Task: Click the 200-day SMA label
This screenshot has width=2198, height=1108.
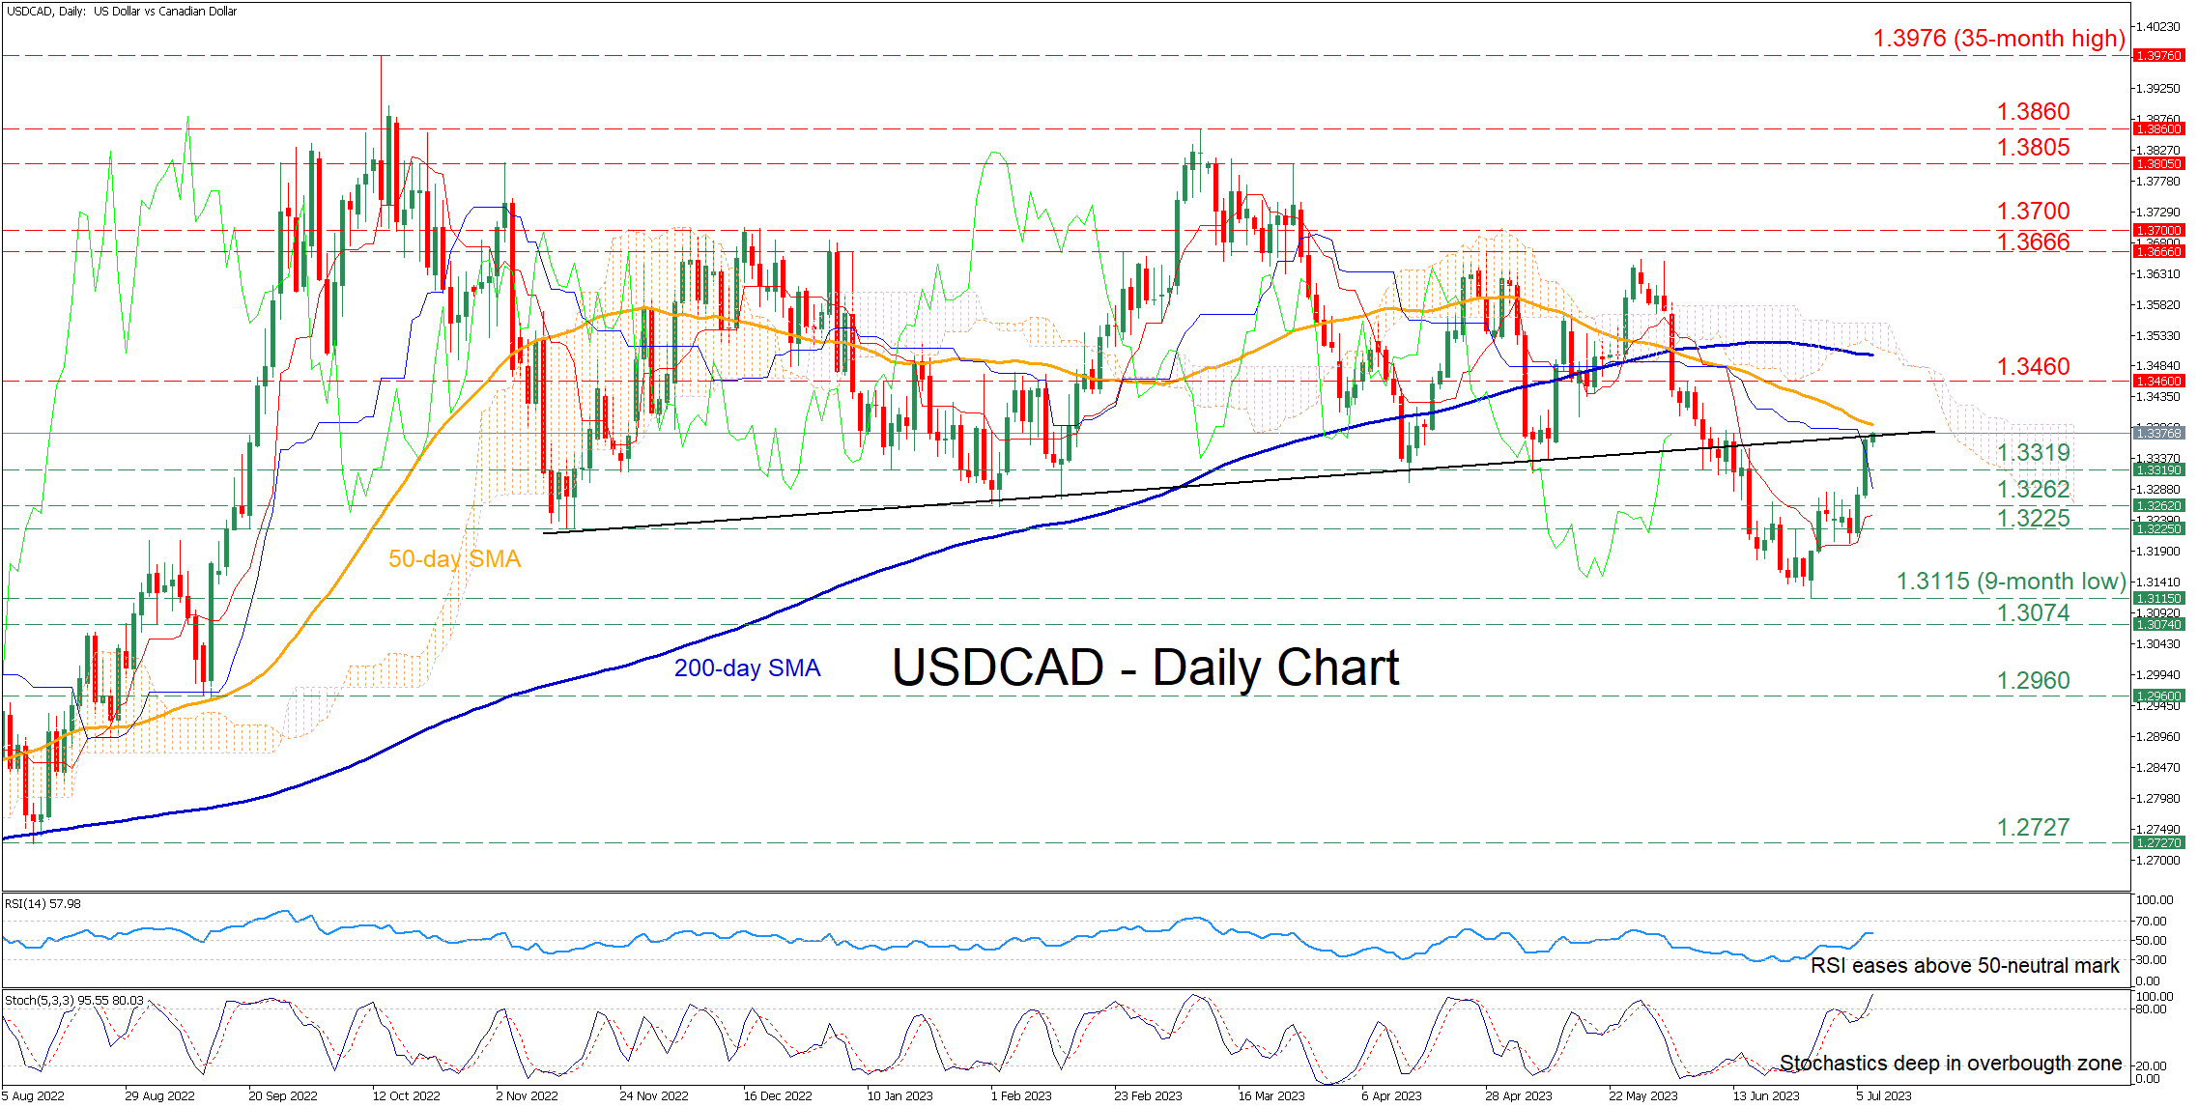Action: pyautogui.click(x=747, y=668)
